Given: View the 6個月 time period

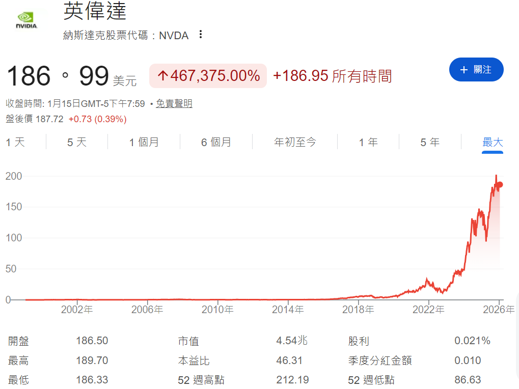Looking at the screenshot, I should pyautogui.click(x=216, y=143).
